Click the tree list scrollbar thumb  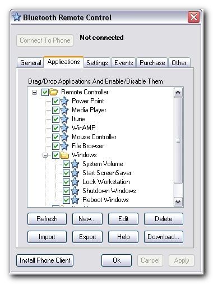pyautogui.click(x=178, y=140)
